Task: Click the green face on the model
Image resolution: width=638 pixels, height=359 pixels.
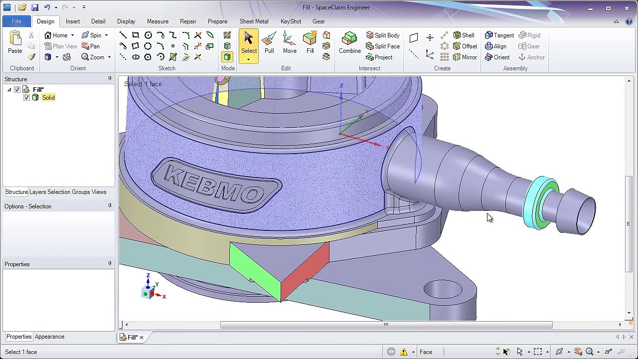Action: [x=254, y=269]
